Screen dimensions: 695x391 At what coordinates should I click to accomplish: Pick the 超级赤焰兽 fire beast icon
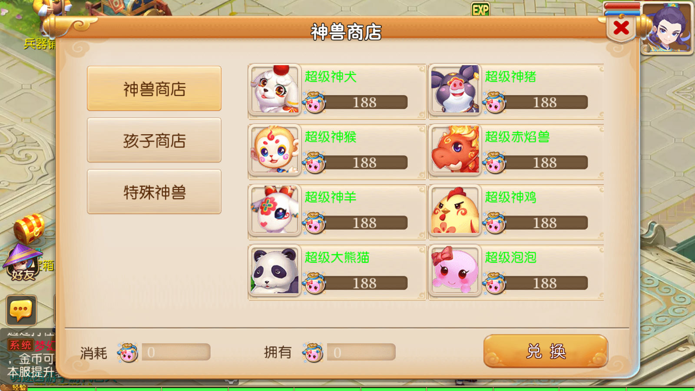[x=455, y=150]
